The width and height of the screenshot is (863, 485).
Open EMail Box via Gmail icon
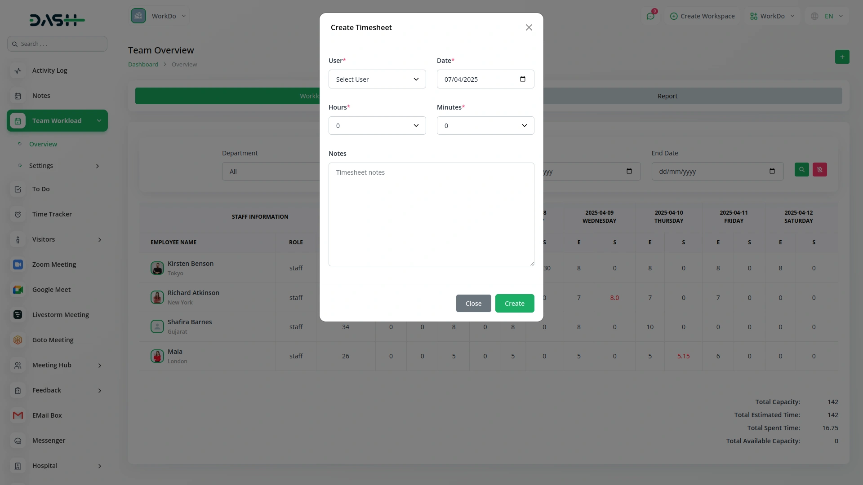pyautogui.click(x=18, y=415)
